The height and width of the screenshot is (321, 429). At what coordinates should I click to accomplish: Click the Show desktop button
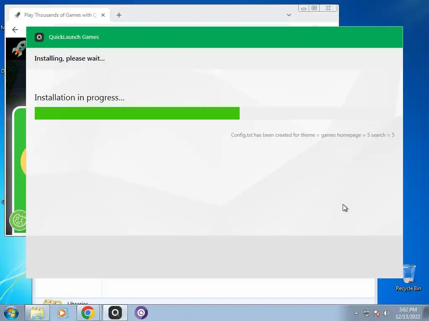tap(426, 313)
